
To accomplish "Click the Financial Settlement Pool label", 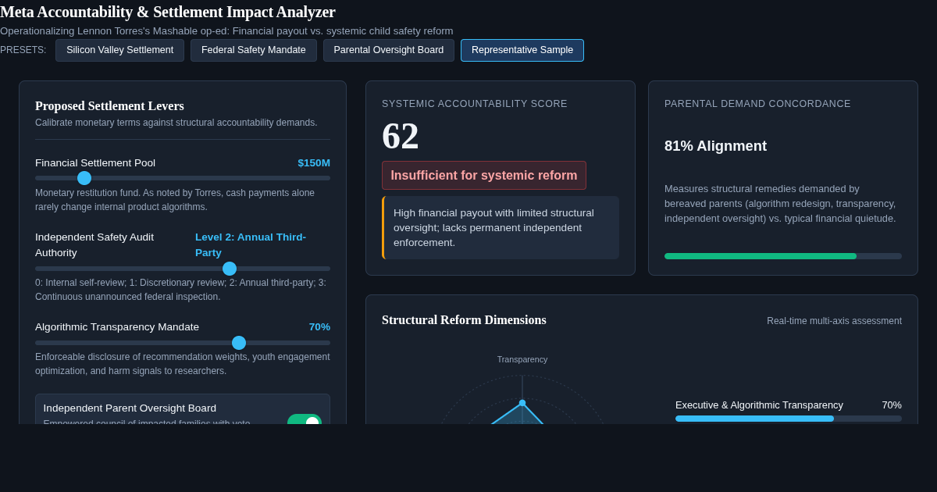I will point(95,163).
